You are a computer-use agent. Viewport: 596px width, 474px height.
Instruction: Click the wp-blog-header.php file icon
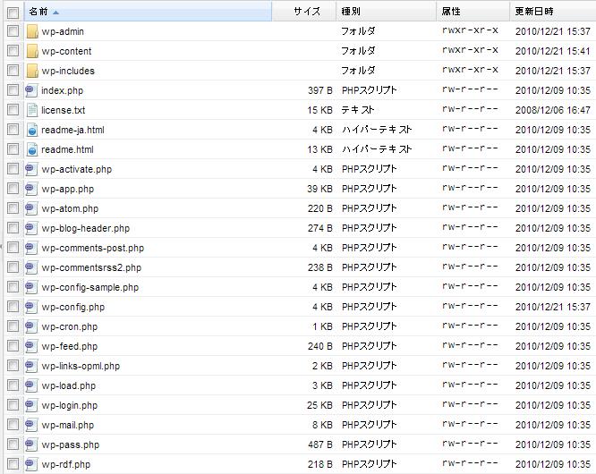click(x=31, y=228)
